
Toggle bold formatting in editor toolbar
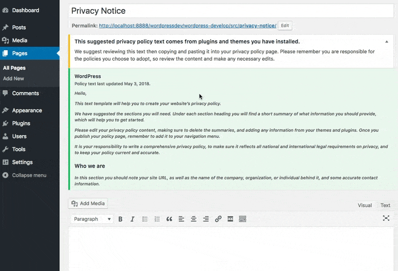[120, 219]
